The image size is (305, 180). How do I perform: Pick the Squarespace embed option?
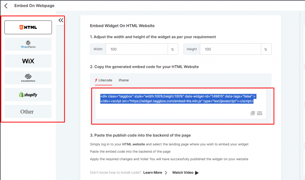click(28, 78)
